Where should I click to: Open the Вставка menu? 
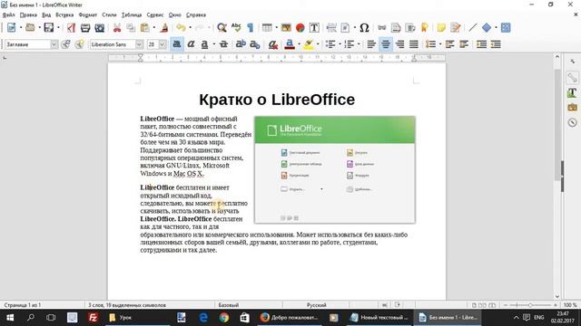[64, 14]
